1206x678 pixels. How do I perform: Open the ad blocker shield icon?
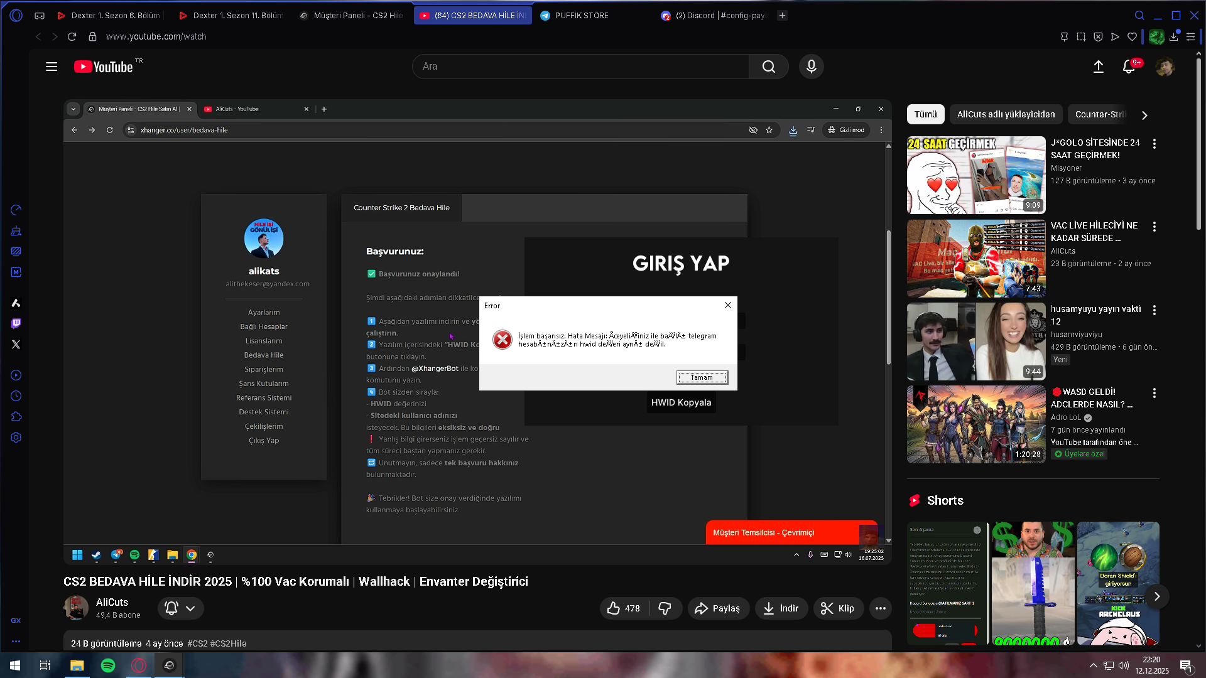click(x=1098, y=36)
